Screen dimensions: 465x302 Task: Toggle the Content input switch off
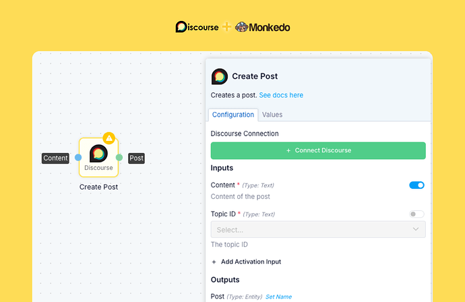416,185
